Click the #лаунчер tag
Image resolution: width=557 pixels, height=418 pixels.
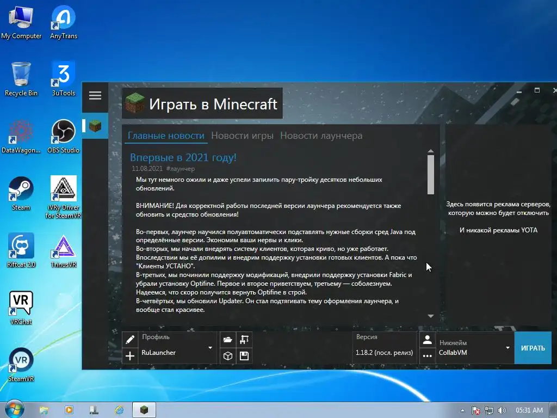pos(181,169)
